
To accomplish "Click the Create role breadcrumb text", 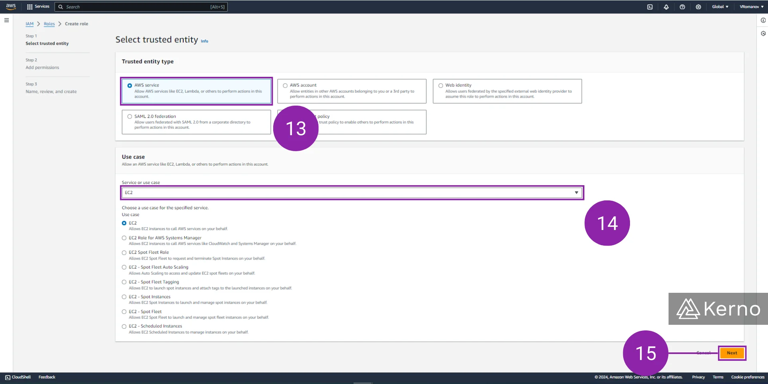I will pos(76,24).
